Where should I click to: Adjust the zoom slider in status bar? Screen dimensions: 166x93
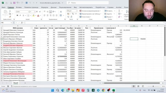(x=153, y=86)
